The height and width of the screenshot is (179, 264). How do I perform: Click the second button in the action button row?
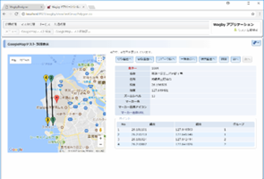pyautogui.click(x=145, y=59)
